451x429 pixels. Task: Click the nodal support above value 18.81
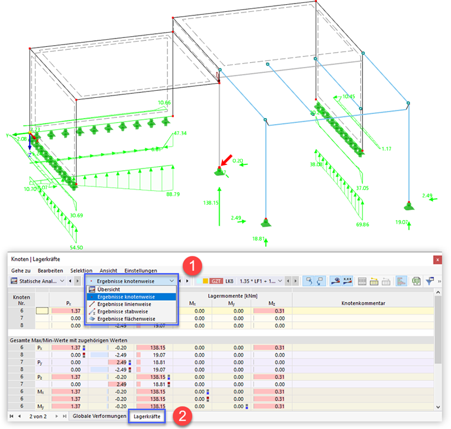pos(266,223)
